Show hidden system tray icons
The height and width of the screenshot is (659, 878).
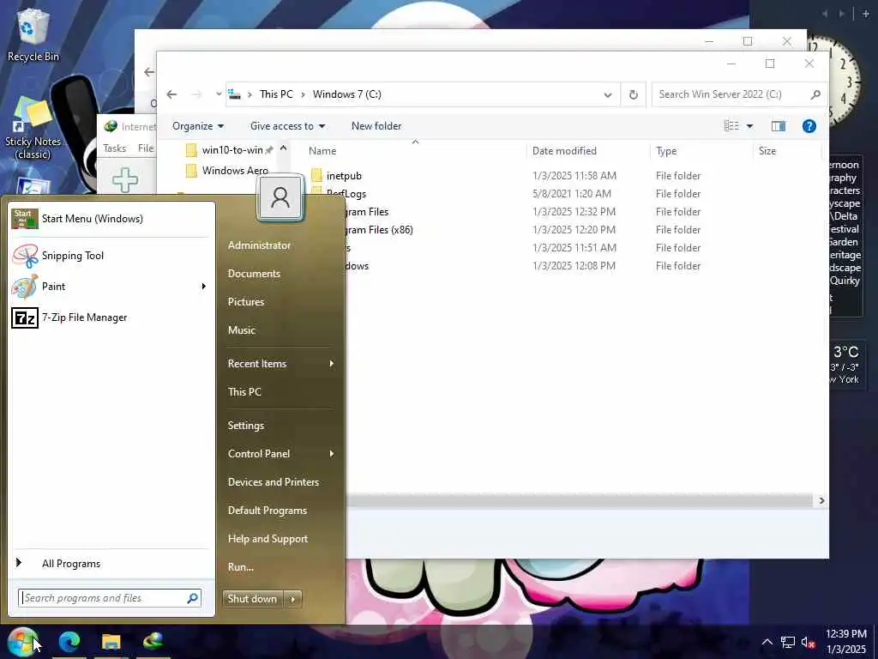[x=767, y=642]
